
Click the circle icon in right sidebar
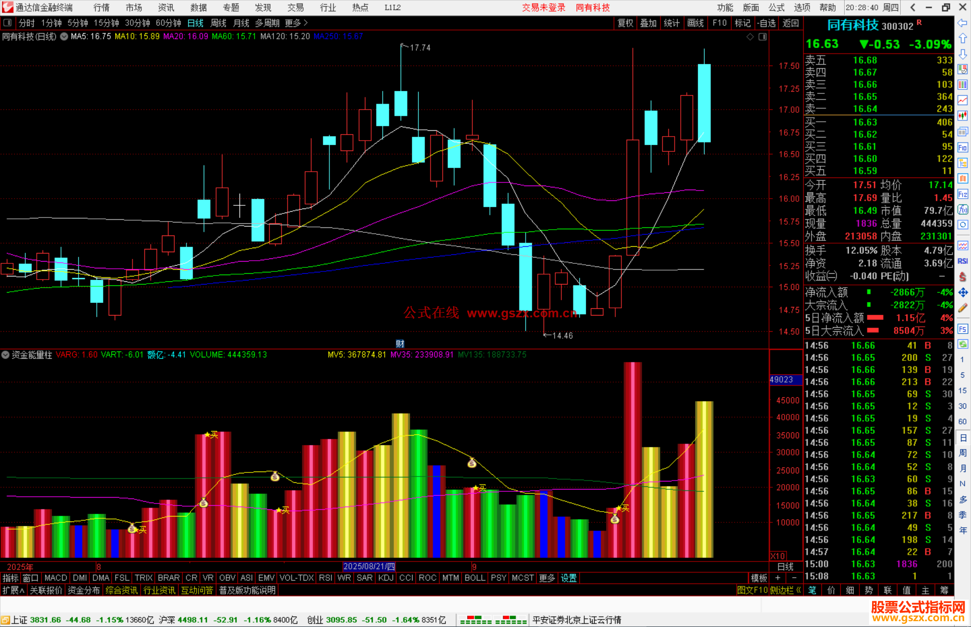coord(962,225)
